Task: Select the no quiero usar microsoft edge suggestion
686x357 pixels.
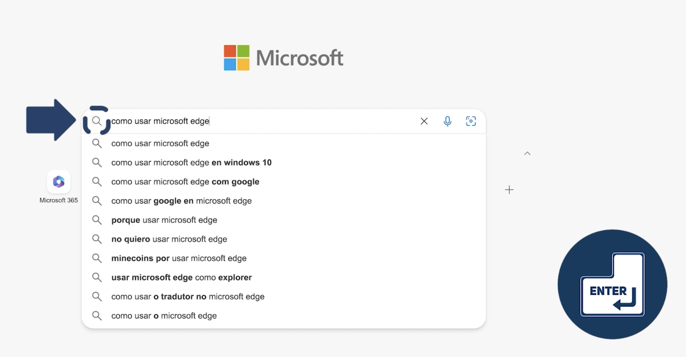Action: [169, 239]
